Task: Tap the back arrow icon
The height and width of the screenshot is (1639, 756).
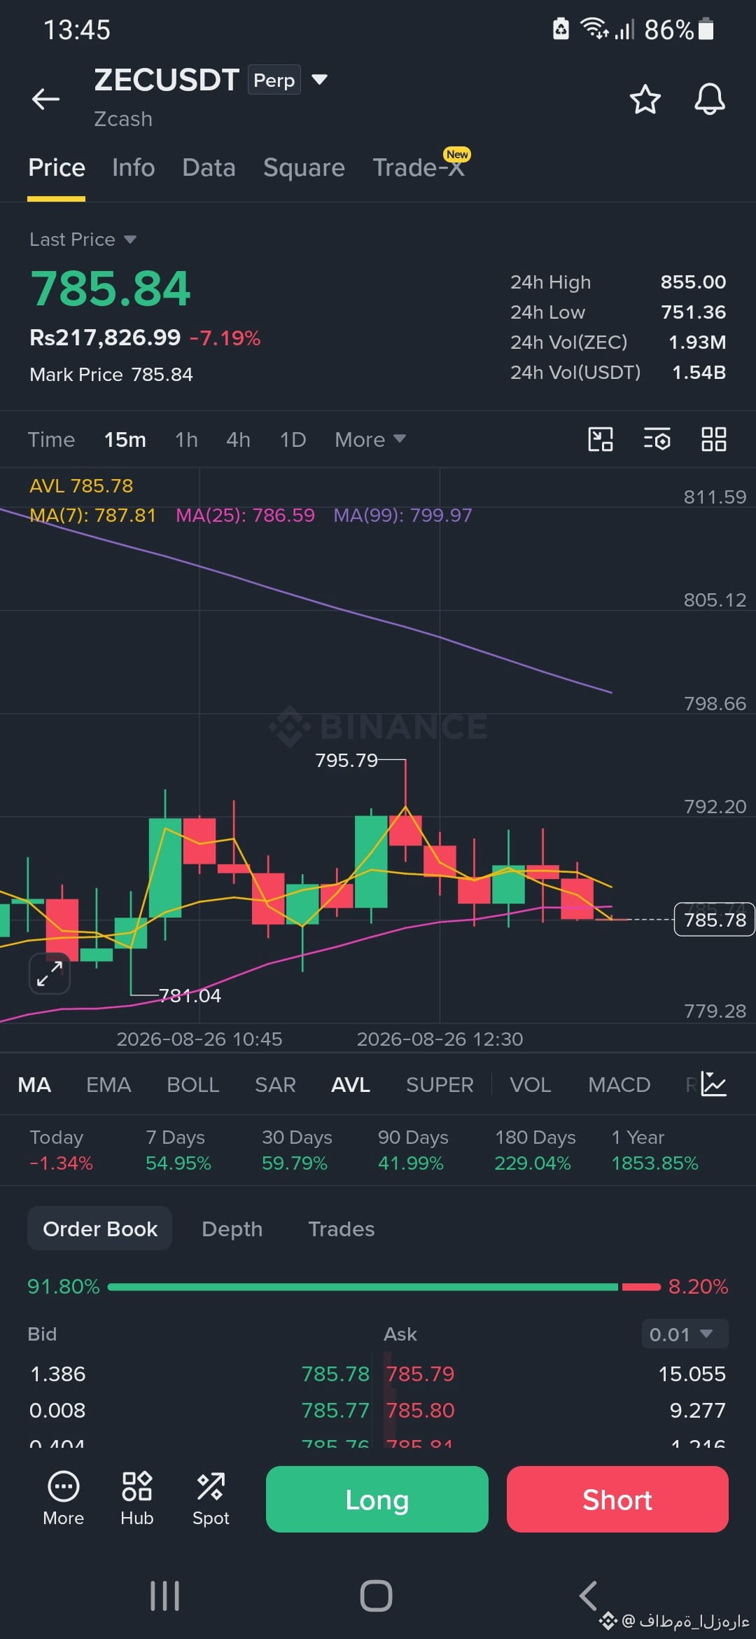Action: coord(45,99)
